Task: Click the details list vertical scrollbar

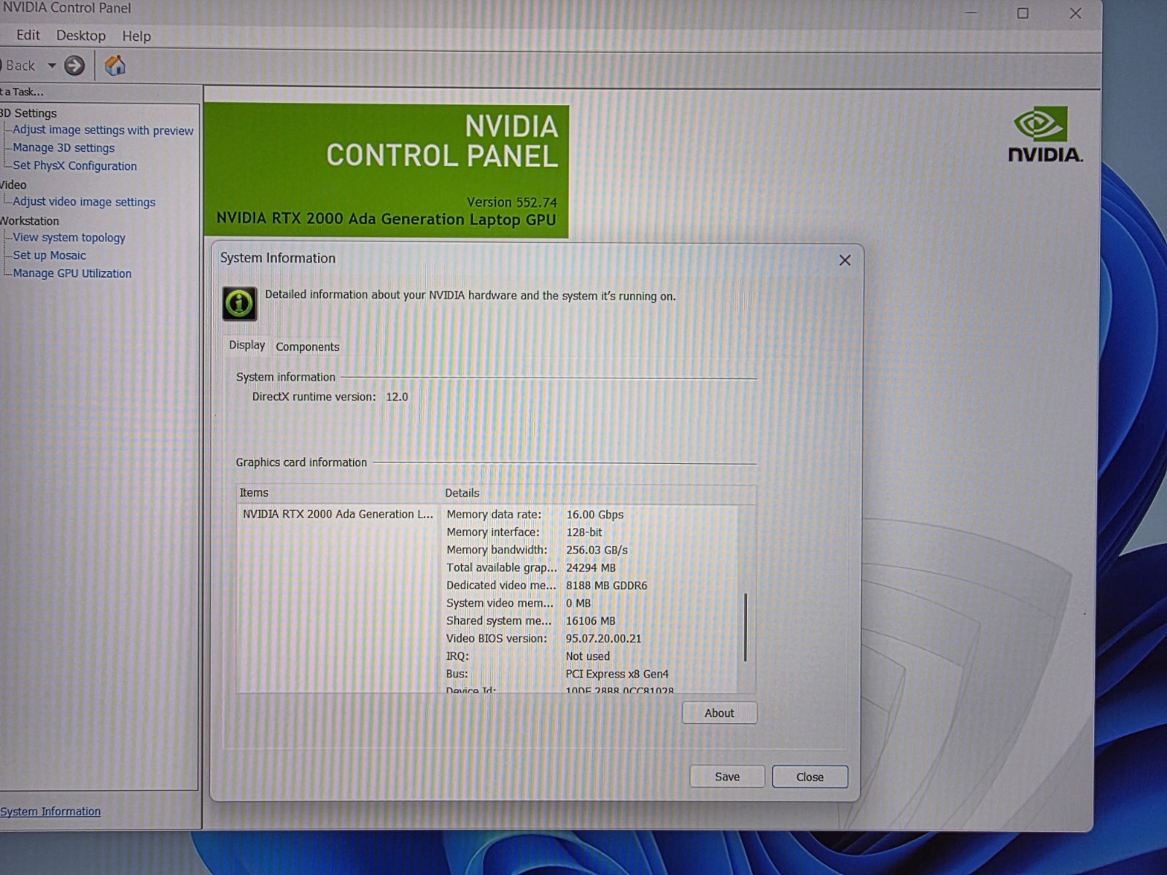Action: click(x=745, y=627)
